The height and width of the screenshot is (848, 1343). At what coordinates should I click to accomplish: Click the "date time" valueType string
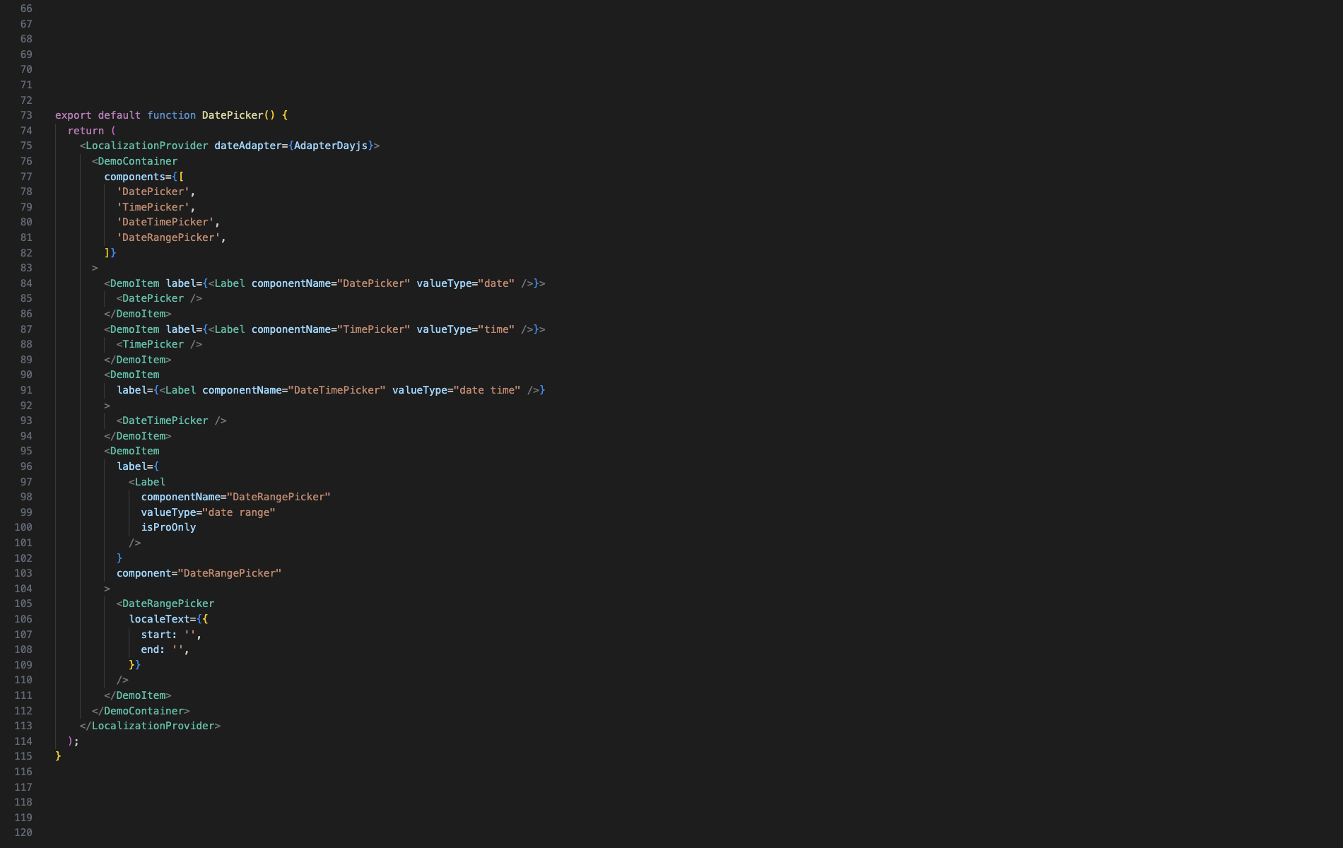coord(488,390)
